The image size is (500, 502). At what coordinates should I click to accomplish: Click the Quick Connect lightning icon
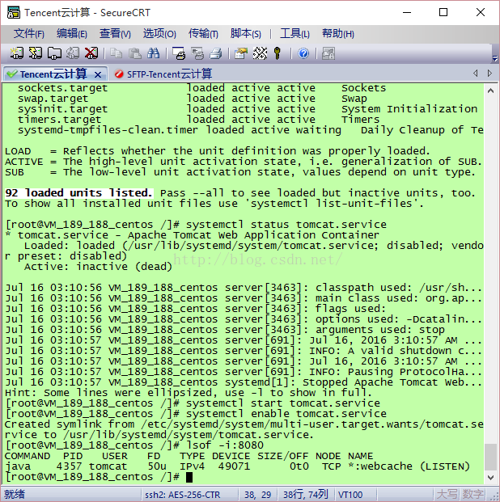36,53
